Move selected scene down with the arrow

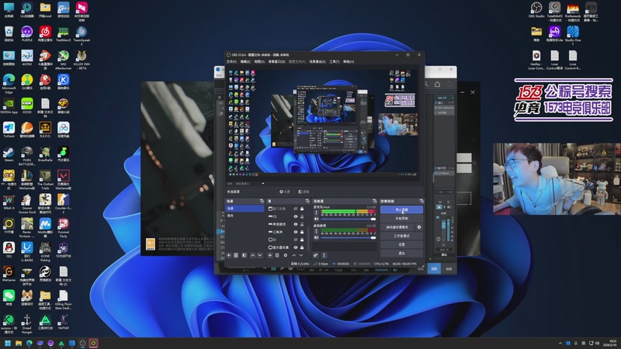tap(260, 255)
